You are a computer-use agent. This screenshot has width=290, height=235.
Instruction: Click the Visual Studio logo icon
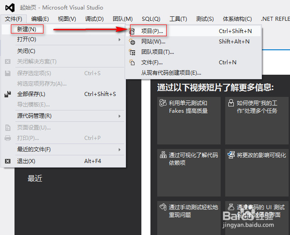[x=10, y=8]
